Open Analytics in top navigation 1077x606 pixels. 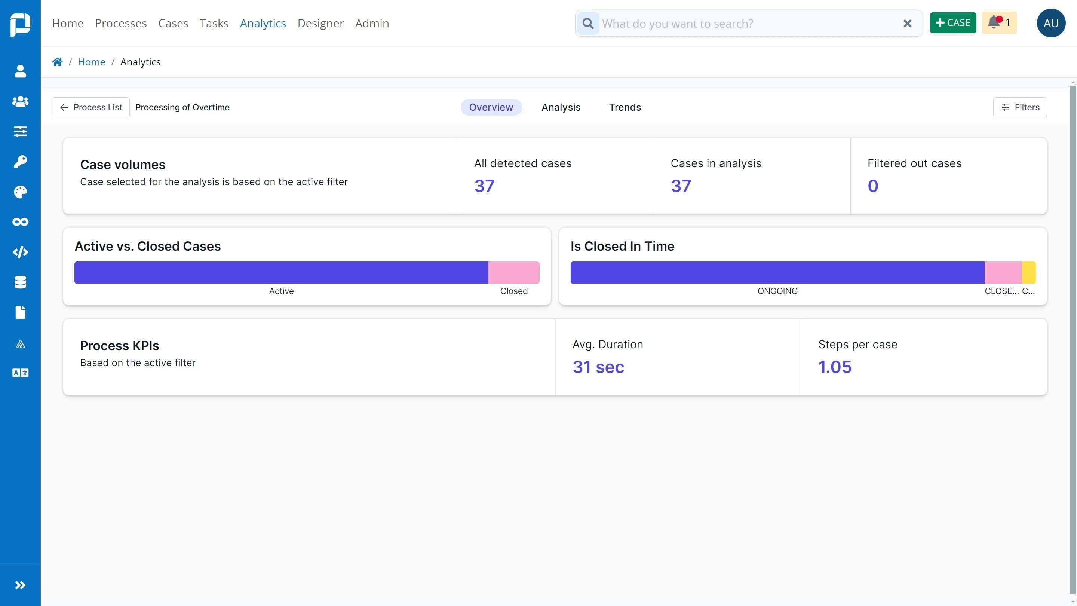coord(263,24)
